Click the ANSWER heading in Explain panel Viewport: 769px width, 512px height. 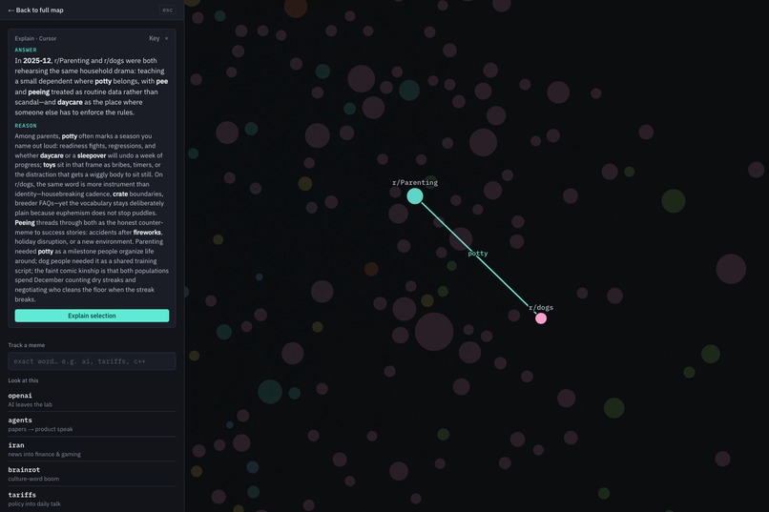pos(26,50)
